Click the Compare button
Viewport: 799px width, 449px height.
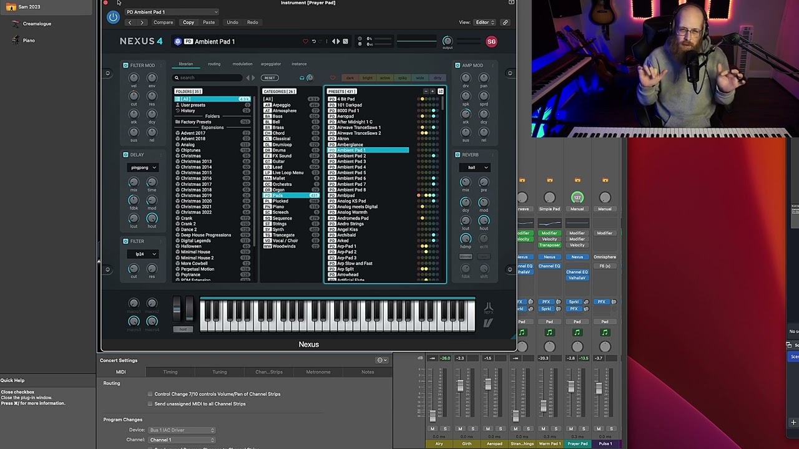164,22
